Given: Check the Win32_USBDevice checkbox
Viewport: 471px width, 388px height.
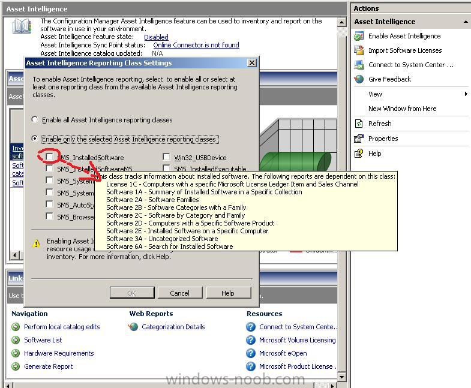Looking at the screenshot, I should coord(166,157).
